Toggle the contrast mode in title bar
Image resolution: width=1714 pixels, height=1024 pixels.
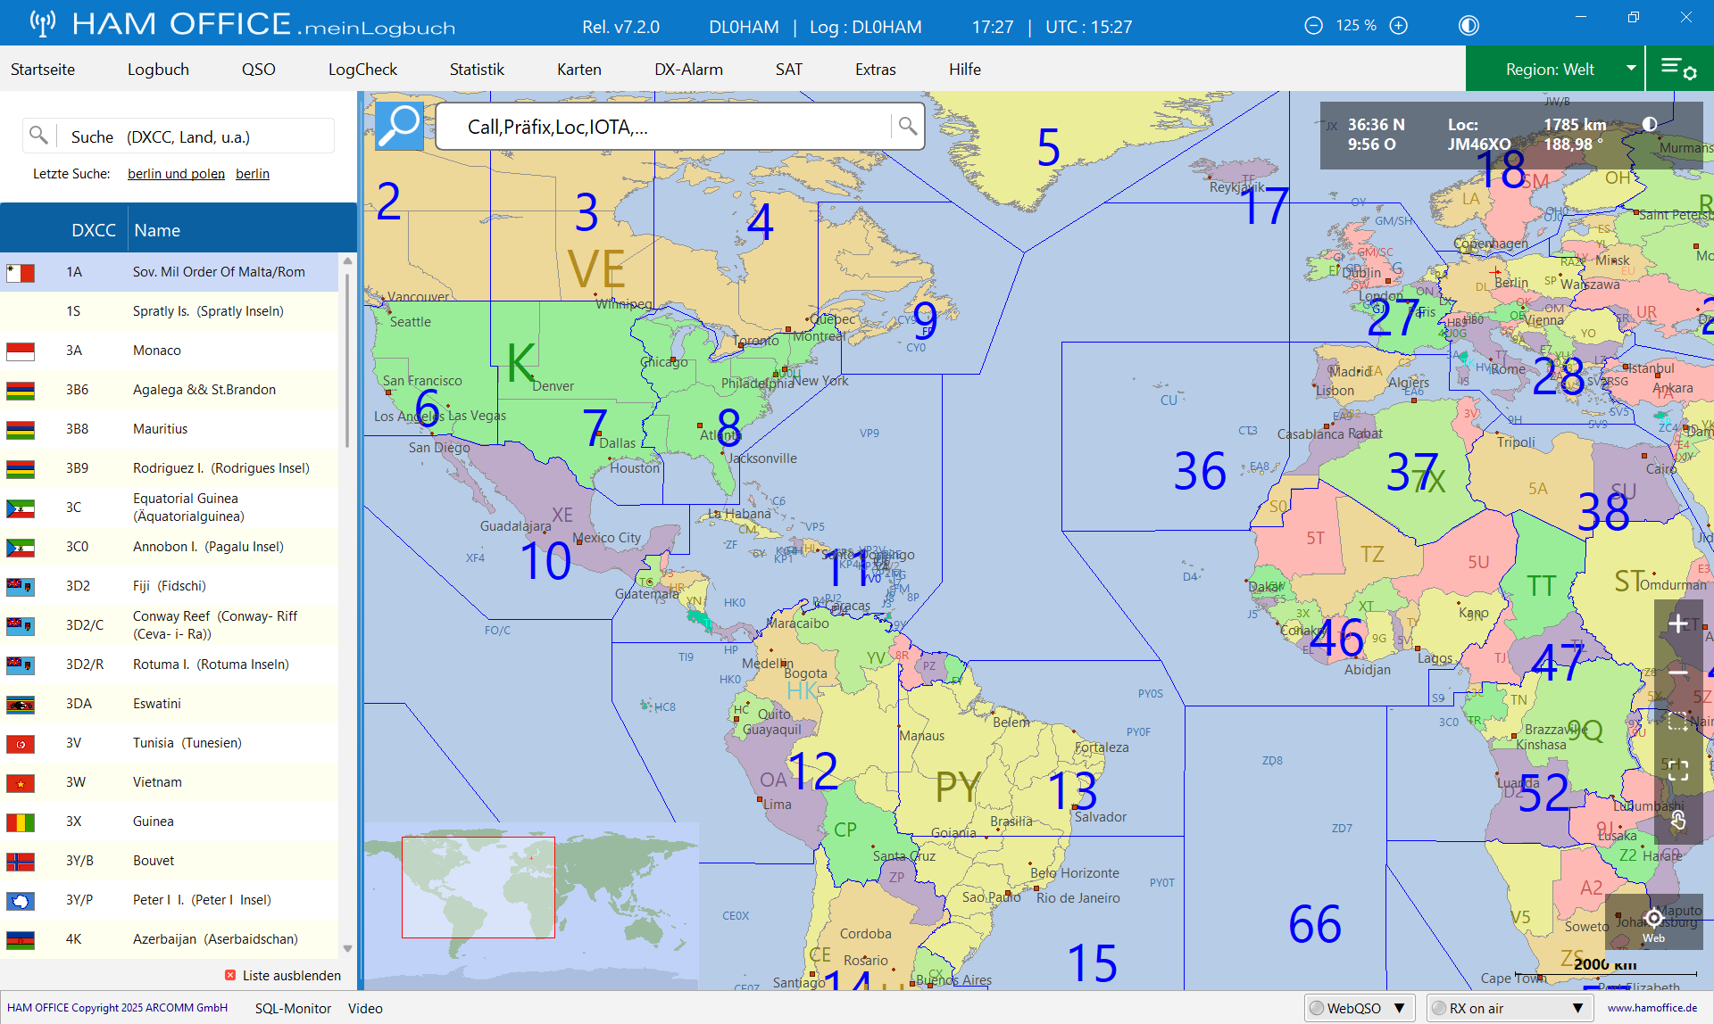[1469, 26]
